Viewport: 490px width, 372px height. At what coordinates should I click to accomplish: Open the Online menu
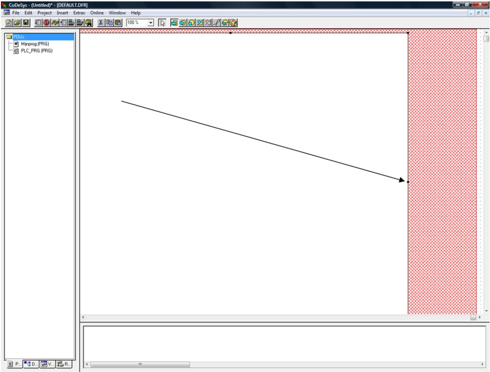point(97,12)
